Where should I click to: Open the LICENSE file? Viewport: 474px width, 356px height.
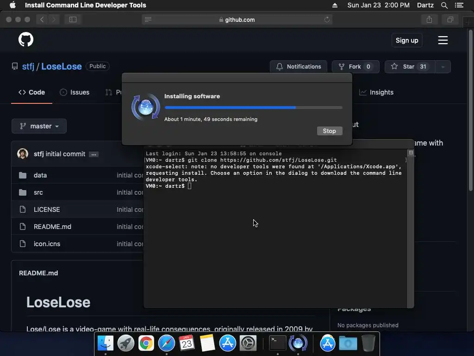[x=47, y=210]
